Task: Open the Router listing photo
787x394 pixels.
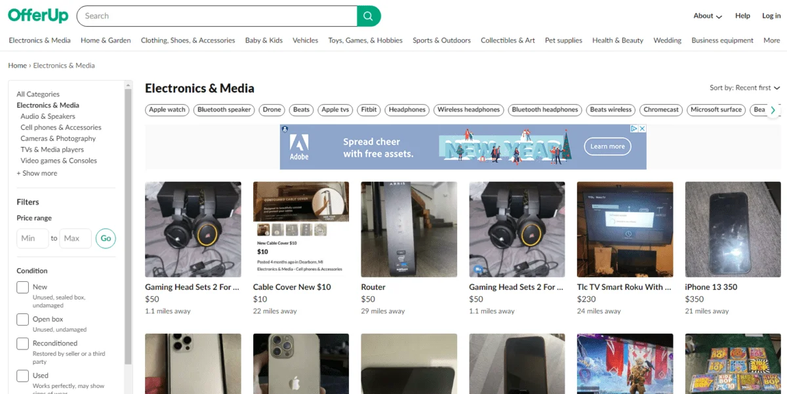Action: click(x=409, y=229)
